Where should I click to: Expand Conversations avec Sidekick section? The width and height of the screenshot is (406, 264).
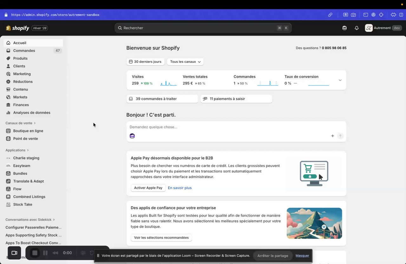click(x=30, y=220)
